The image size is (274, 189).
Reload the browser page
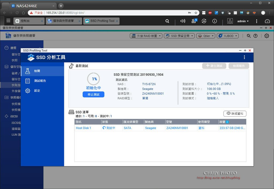(x=17, y=13)
